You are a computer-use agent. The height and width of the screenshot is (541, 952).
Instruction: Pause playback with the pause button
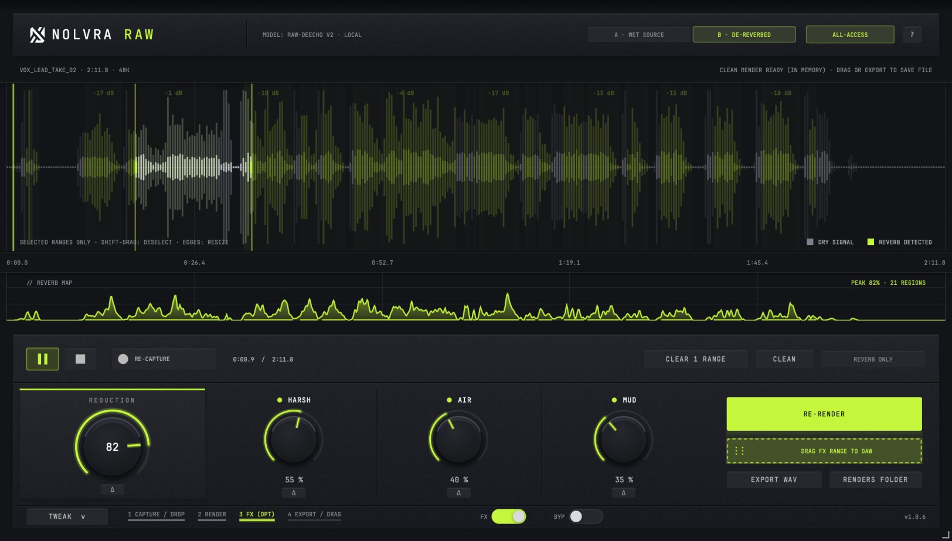coord(43,359)
